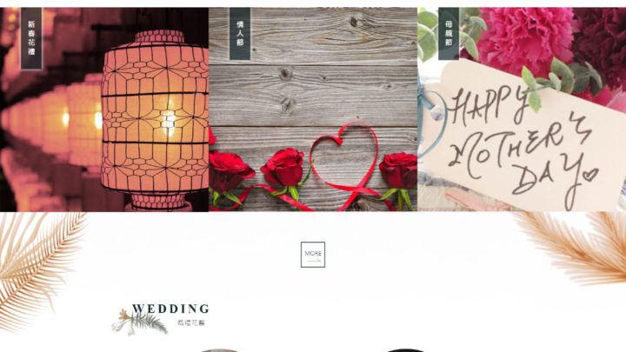Open the dark circular thumbnail at bottom

(x=404, y=350)
